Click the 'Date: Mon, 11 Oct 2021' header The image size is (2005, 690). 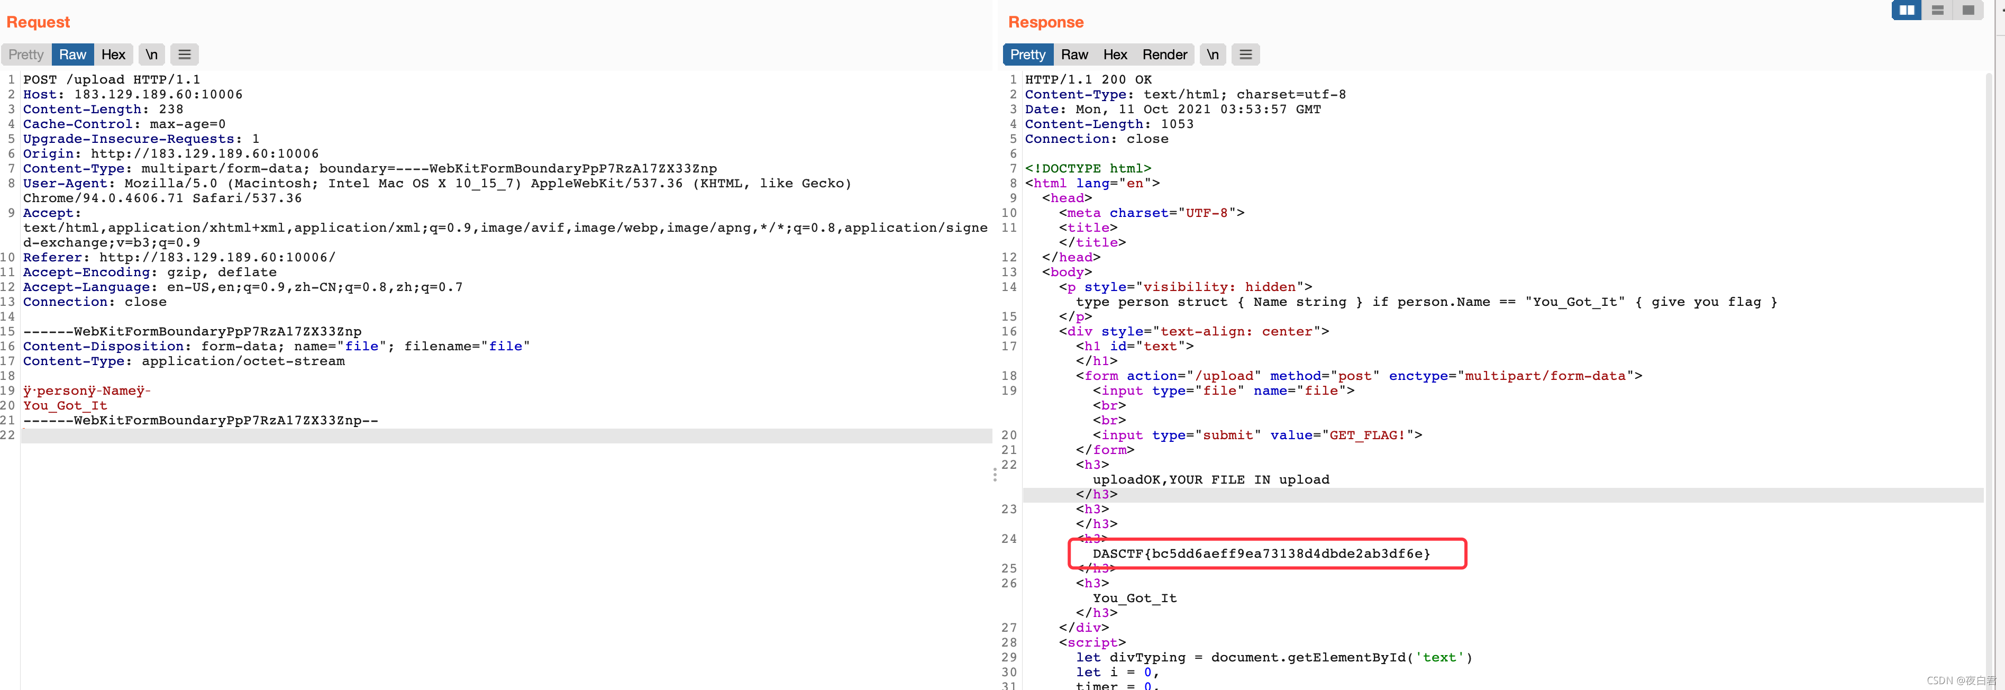click(x=1173, y=109)
